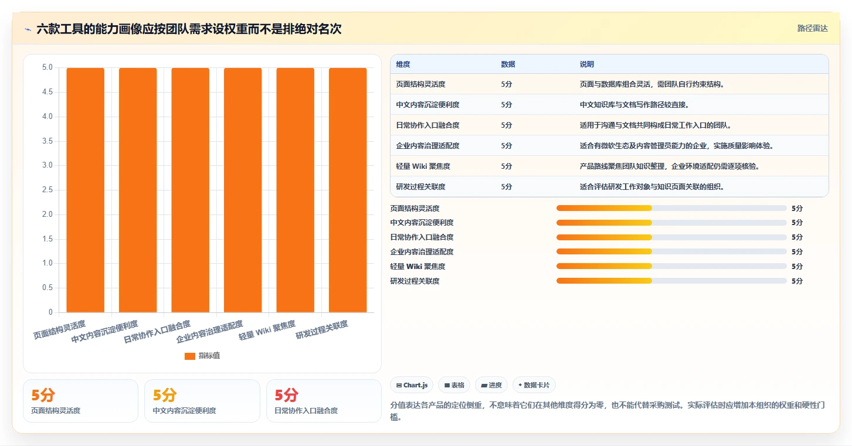Click the 研发过程关联度 bar in the chart
This screenshot has height=446, width=852.
click(348, 190)
